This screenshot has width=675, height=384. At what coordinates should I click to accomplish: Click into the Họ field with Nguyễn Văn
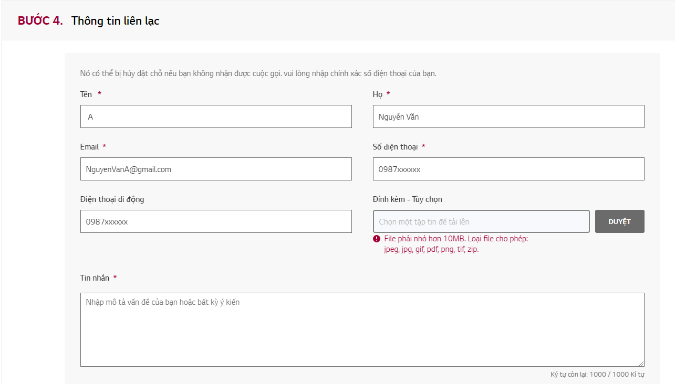tap(508, 116)
